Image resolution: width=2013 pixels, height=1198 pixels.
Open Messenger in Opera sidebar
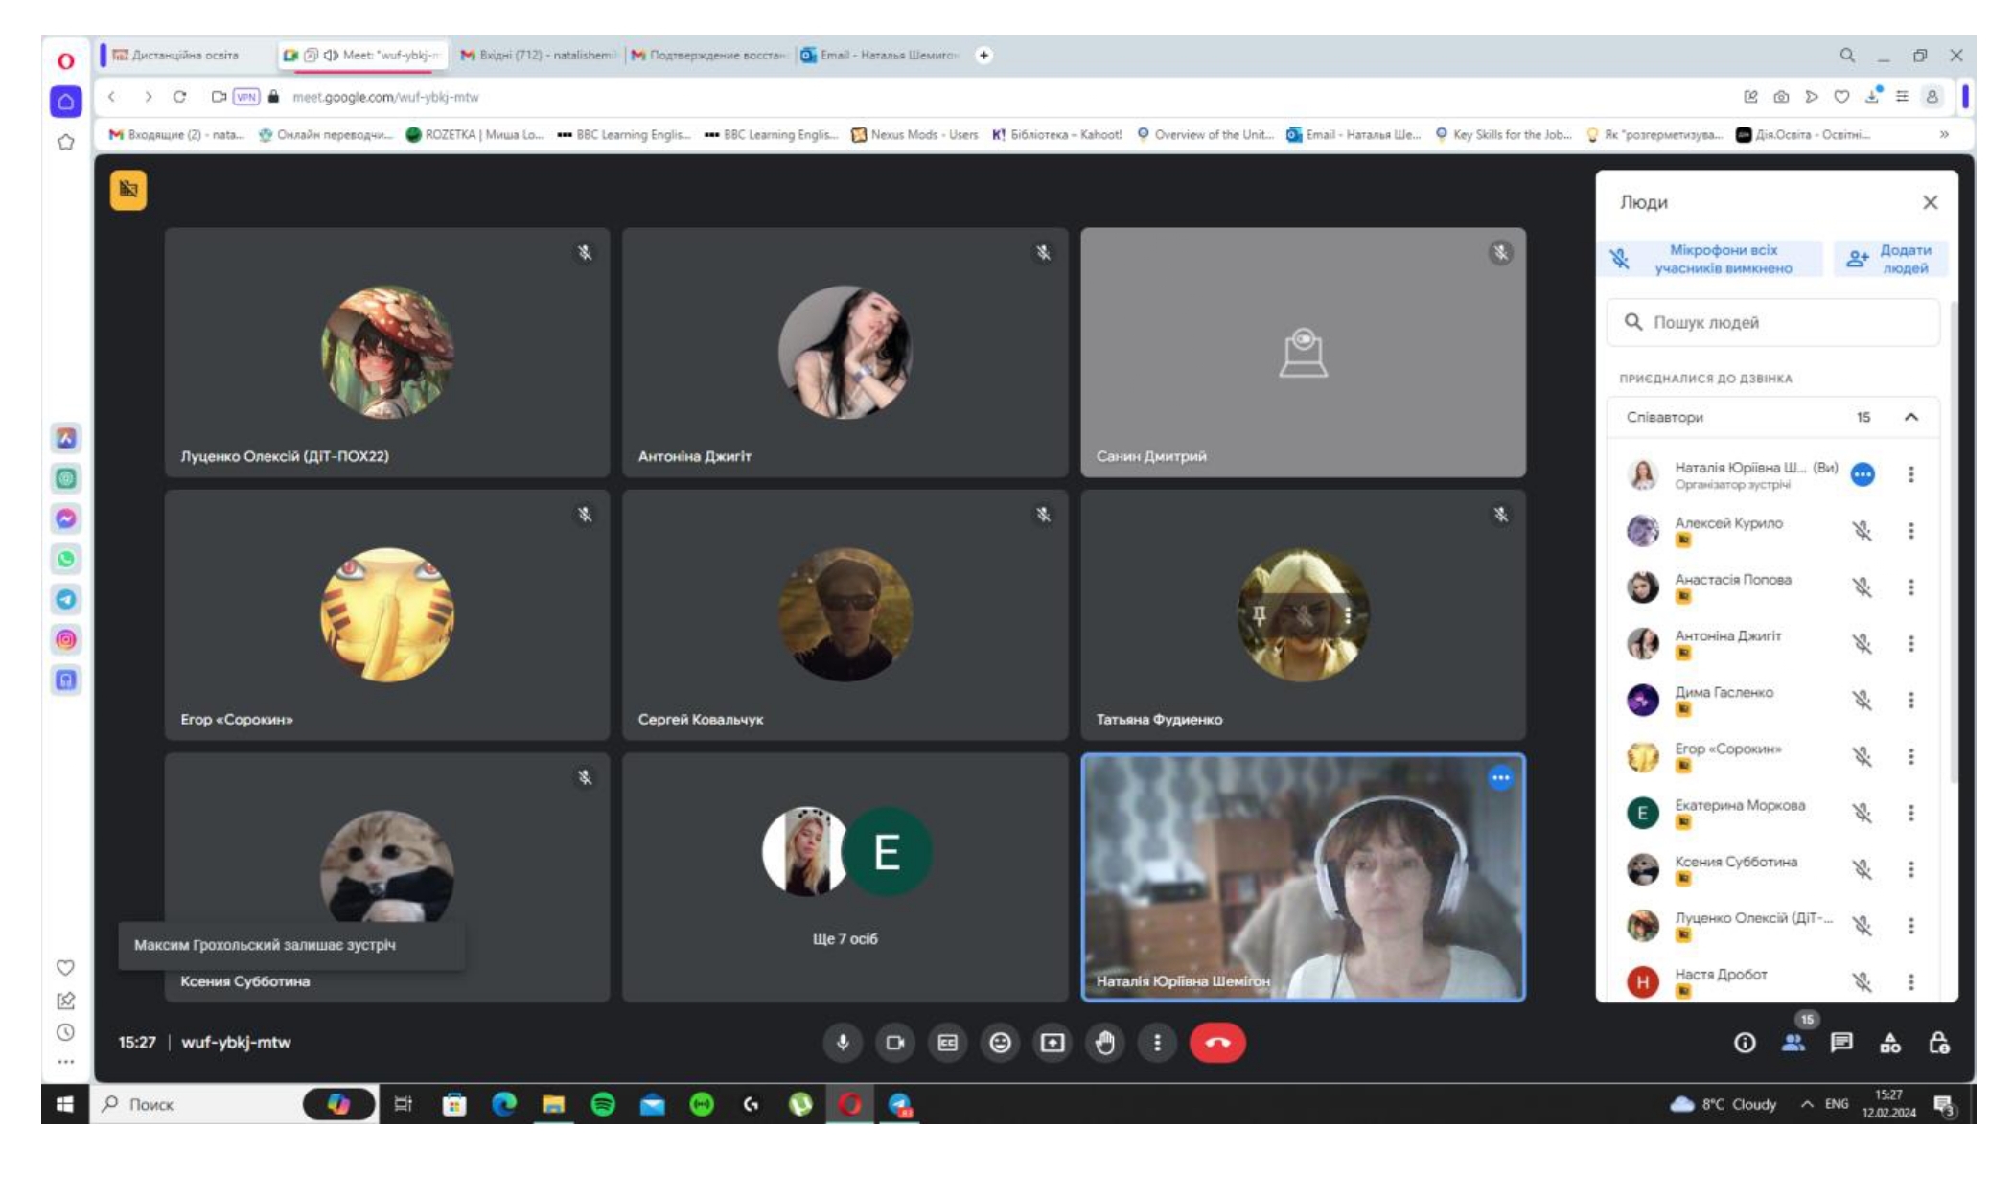coord(65,518)
